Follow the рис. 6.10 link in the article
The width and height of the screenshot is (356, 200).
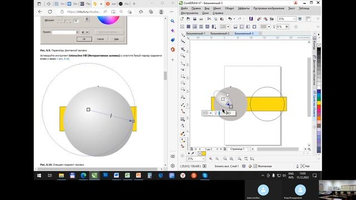[x=64, y=59]
